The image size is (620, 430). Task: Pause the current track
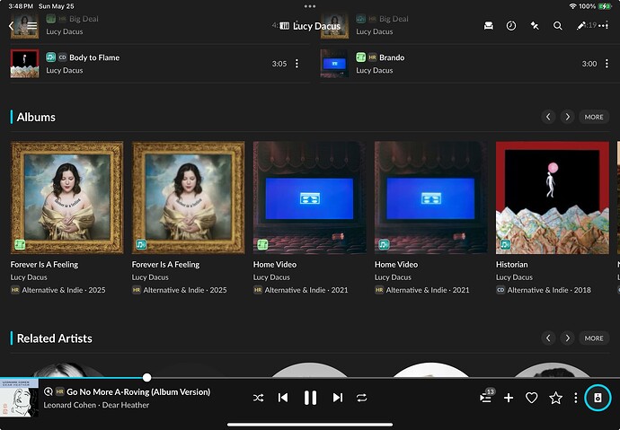coord(310,398)
